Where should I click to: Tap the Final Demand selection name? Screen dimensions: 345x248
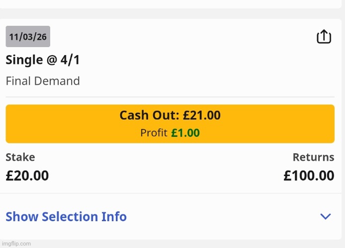(x=43, y=81)
